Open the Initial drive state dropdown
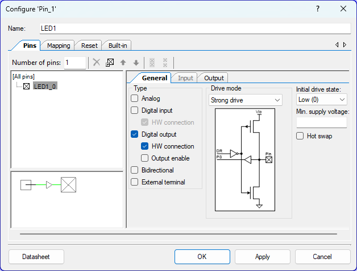The height and width of the screenshot is (271, 357). pyautogui.click(x=321, y=100)
